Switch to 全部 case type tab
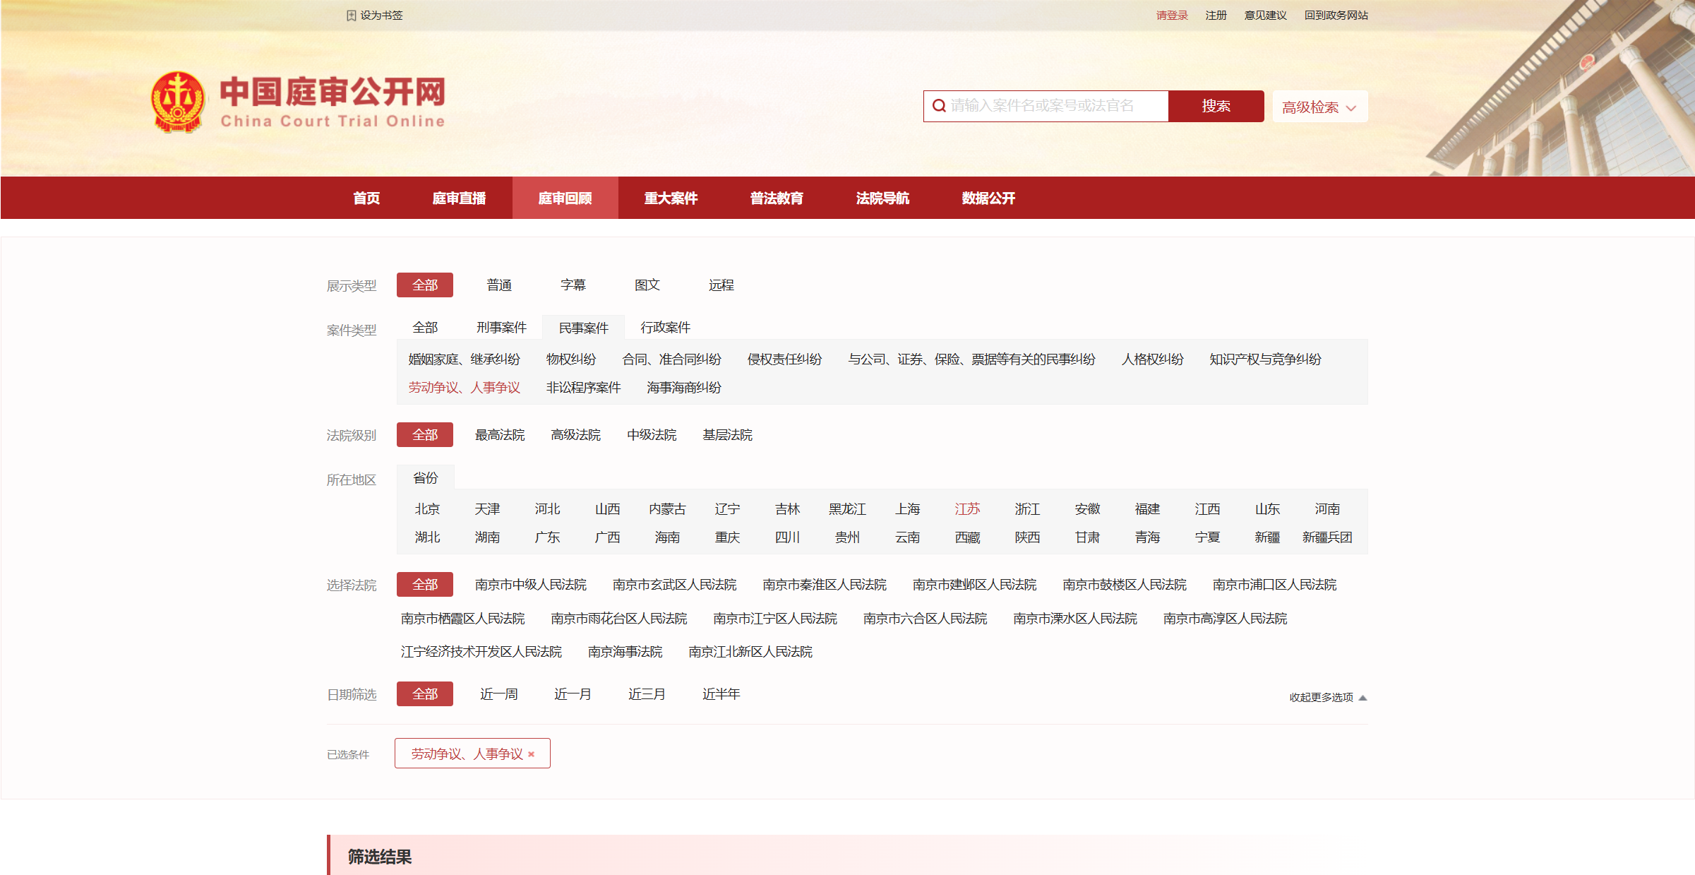The height and width of the screenshot is (875, 1695). pos(425,328)
